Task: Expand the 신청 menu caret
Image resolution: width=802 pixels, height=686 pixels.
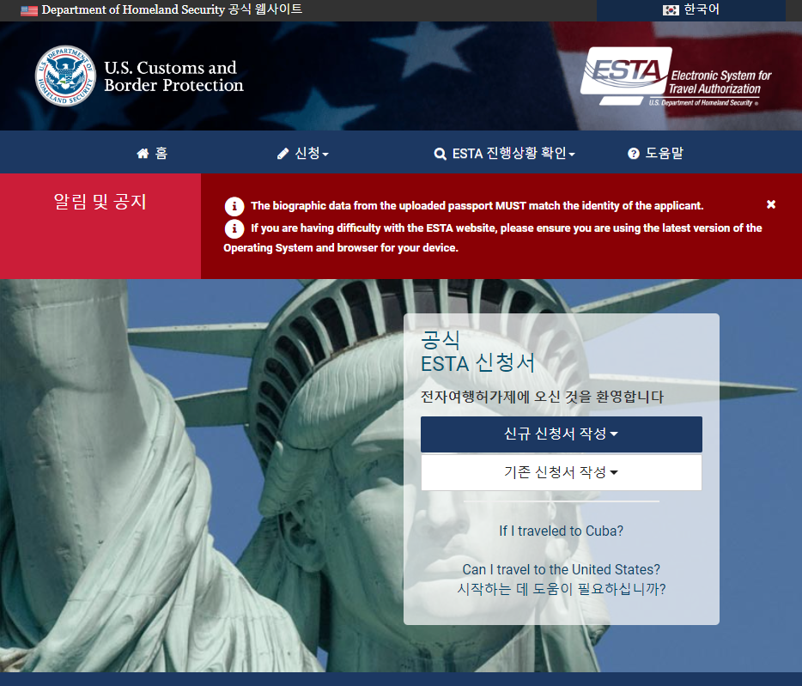Action: click(325, 154)
